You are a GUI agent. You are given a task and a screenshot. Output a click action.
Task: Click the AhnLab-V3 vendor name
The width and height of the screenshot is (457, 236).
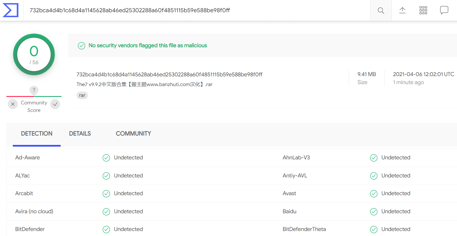[x=296, y=157]
